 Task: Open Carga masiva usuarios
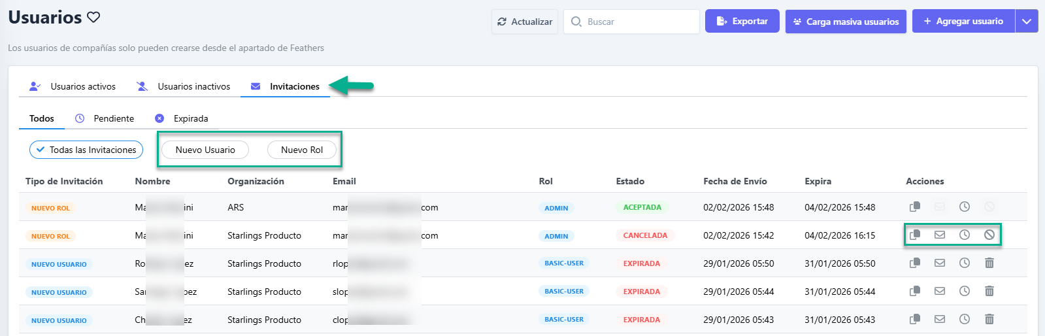[846, 22]
